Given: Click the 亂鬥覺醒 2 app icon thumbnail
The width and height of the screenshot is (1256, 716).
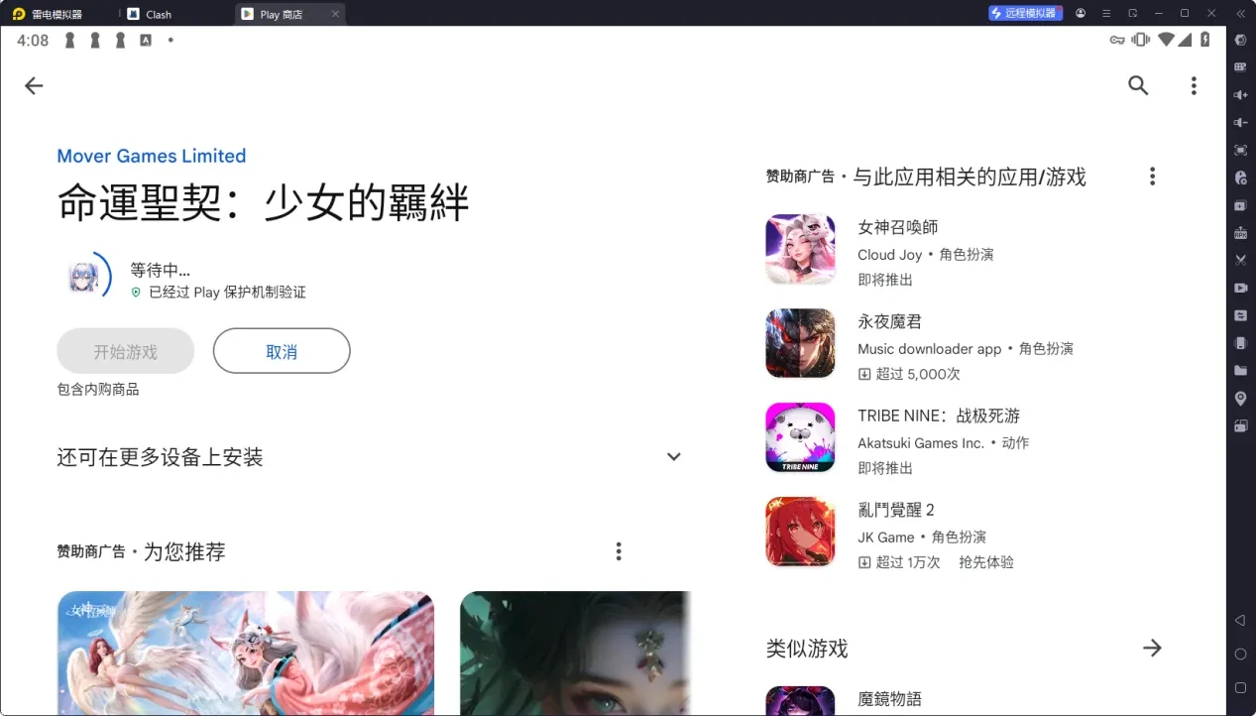Looking at the screenshot, I should [800, 532].
